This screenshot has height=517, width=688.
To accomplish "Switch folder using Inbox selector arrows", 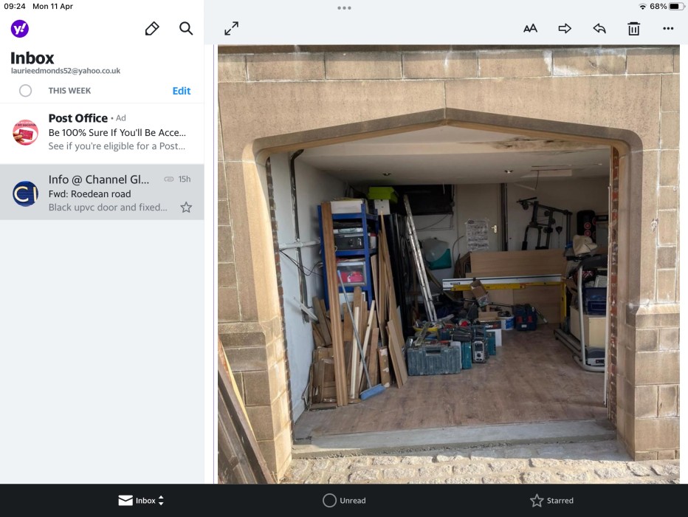I will coord(161,500).
